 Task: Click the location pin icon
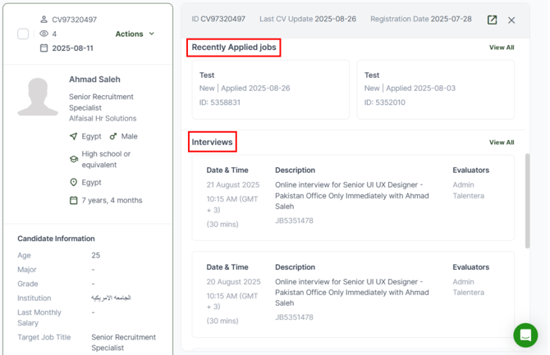coord(73,183)
